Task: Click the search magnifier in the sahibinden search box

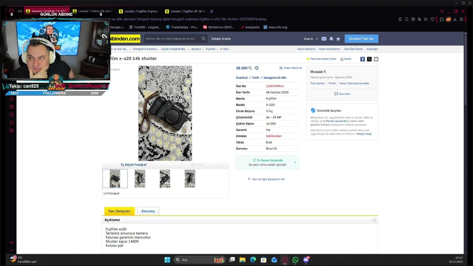Action: 203,39
